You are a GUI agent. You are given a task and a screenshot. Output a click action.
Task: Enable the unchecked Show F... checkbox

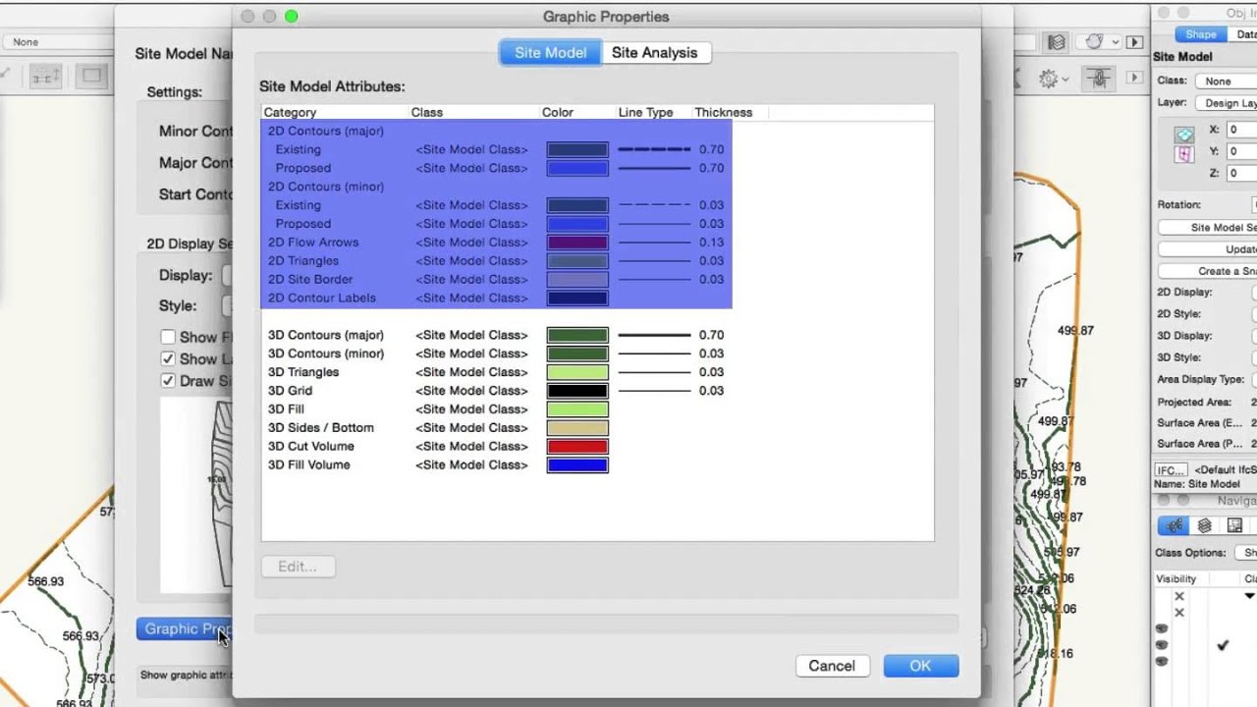[168, 337]
